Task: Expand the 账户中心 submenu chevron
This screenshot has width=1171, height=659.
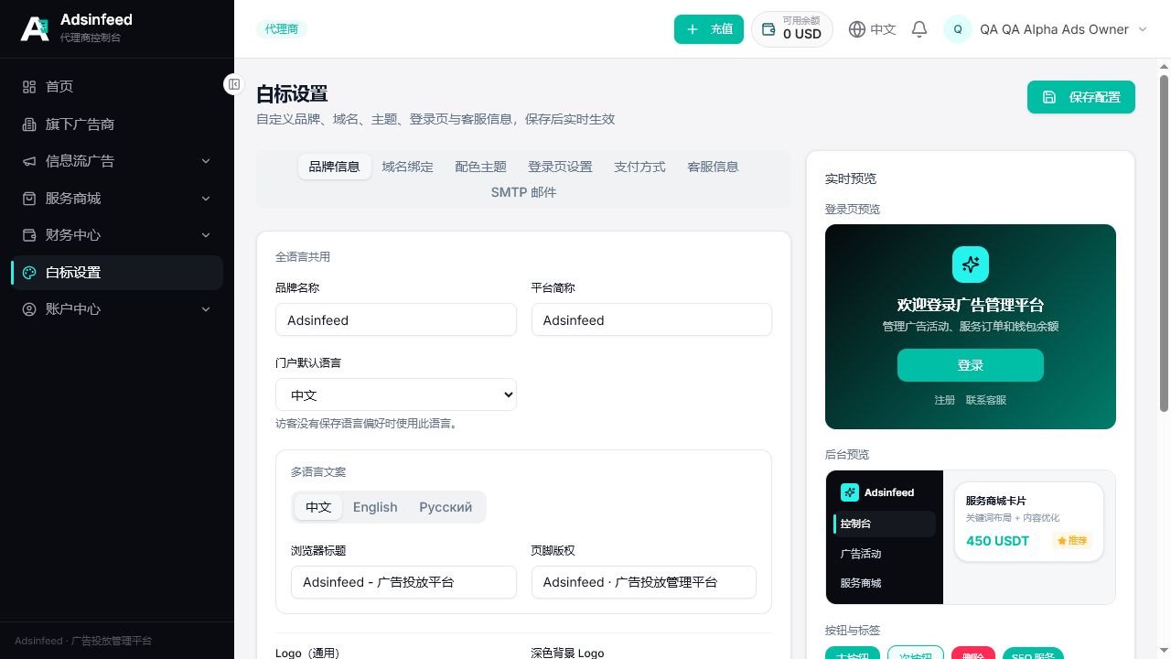Action: tap(206, 309)
